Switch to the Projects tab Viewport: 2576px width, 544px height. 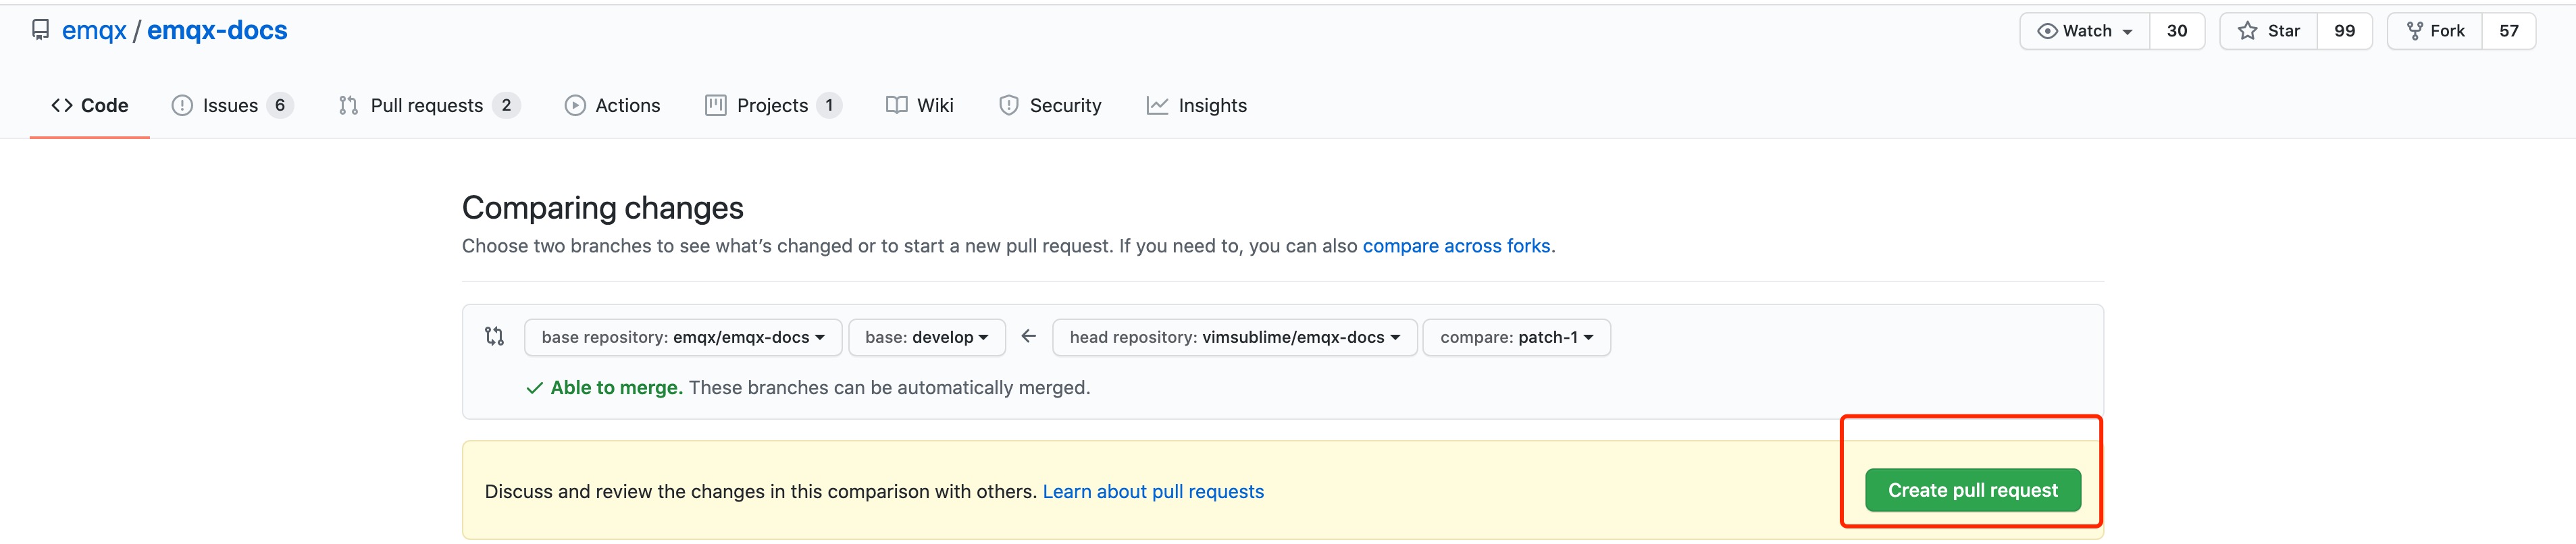[773, 105]
